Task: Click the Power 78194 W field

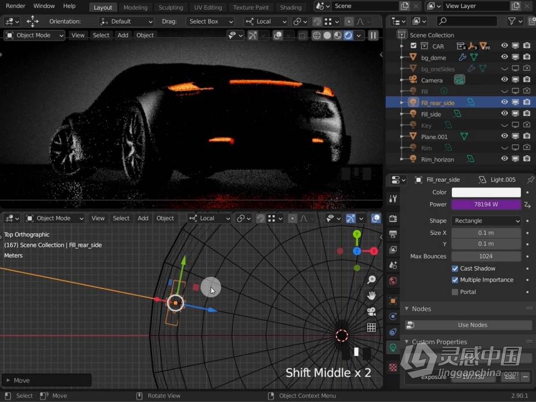Action: tap(486, 204)
